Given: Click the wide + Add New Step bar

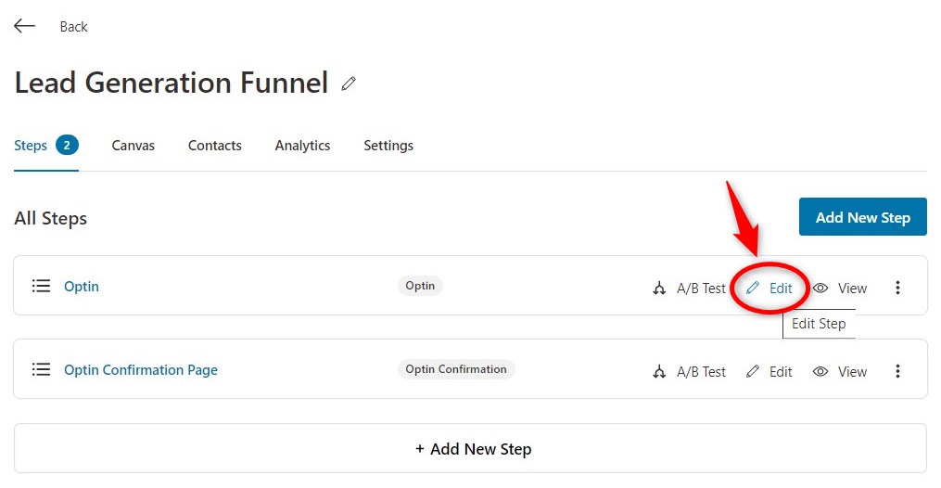Looking at the screenshot, I should point(471,448).
